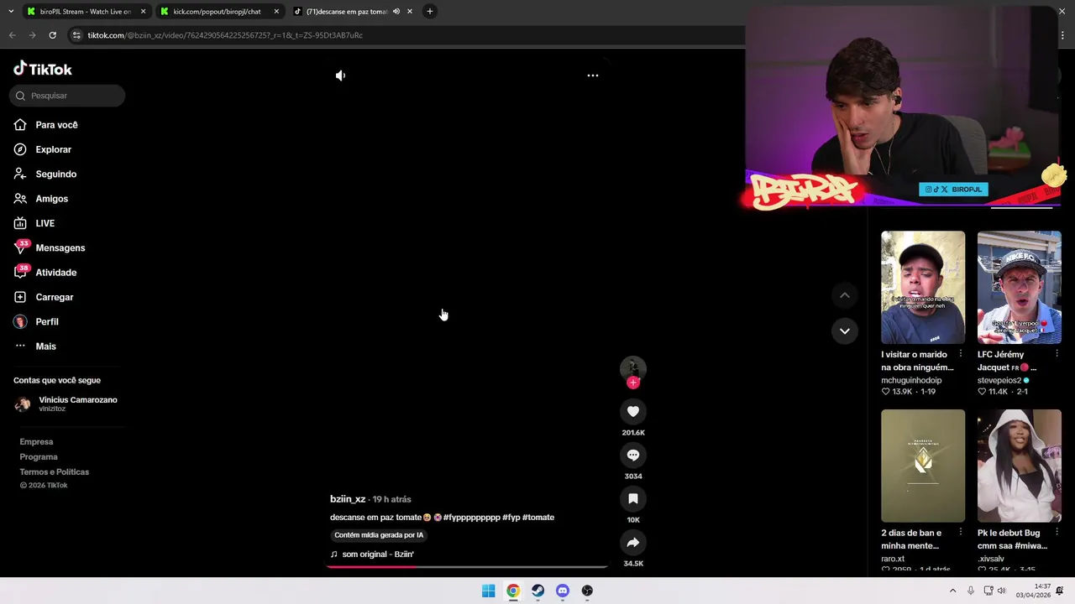Open the #tomate hashtag
This screenshot has height=604, width=1075.
pyautogui.click(x=538, y=518)
